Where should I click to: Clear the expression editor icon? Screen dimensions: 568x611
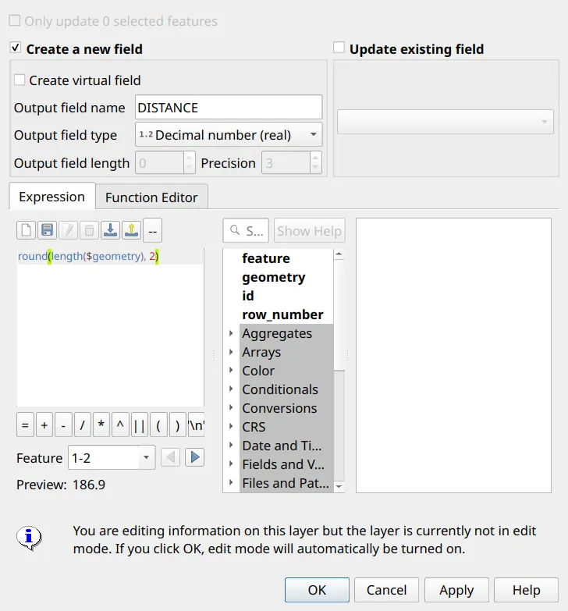[26, 230]
